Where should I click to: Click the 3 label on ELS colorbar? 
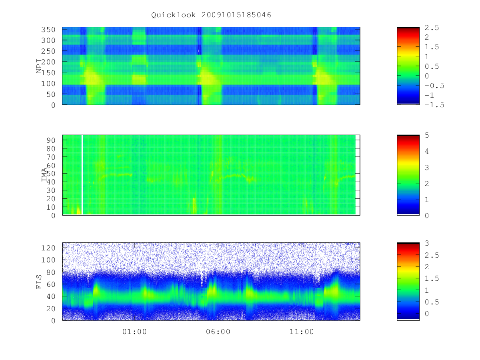tap(427, 243)
